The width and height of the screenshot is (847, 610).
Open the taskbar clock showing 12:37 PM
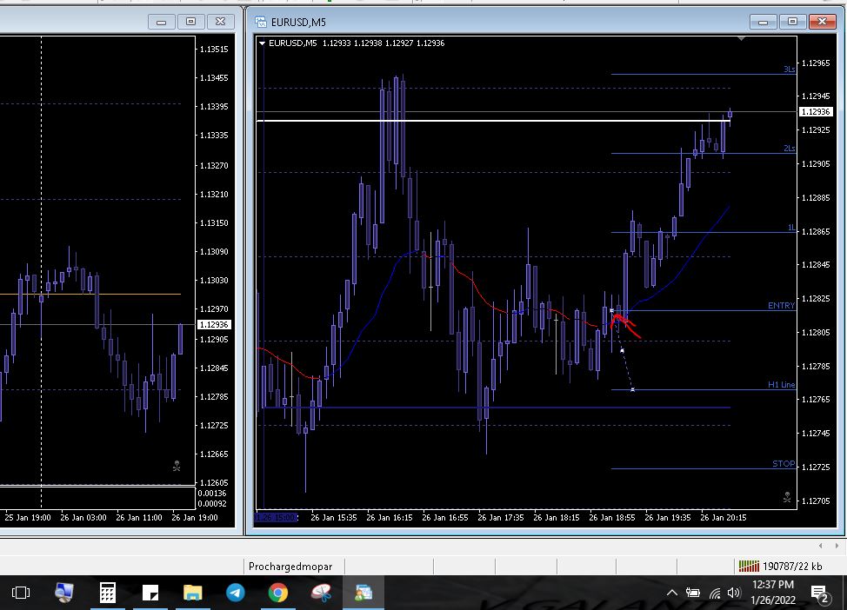tap(772, 593)
